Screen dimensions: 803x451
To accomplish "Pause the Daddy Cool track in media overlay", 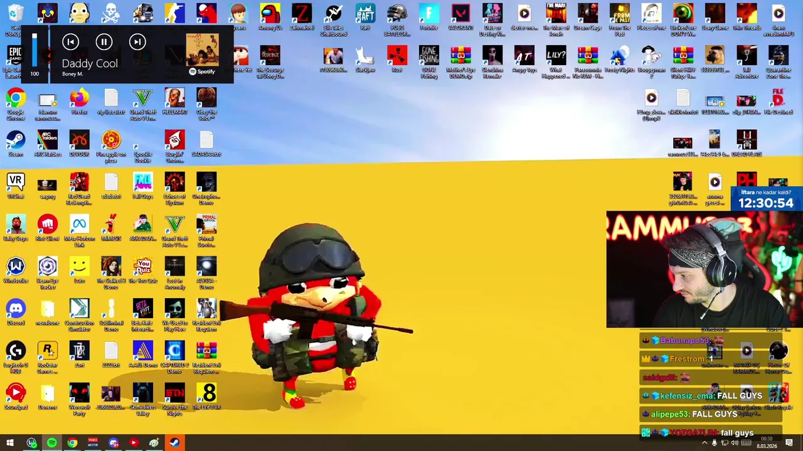I will (104, 42).
